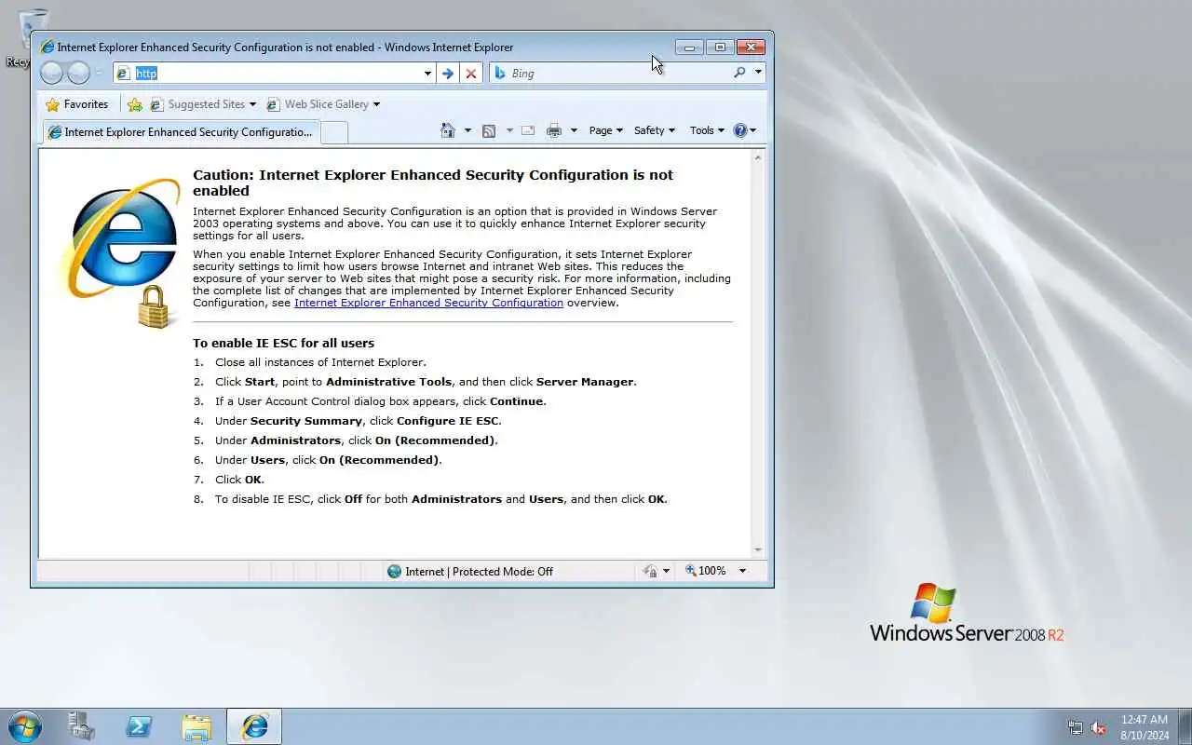This screenshot has width=1192, height=745.
Task: Maximize the Internet Explorer window
Action: click(720, 47)
